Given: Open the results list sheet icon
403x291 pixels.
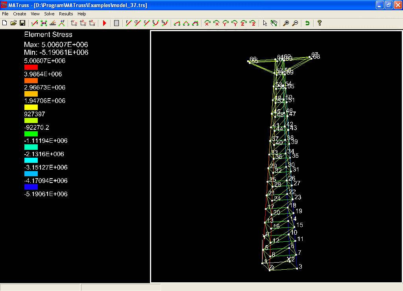Looking at the screenshot, I should pos(116,23).
